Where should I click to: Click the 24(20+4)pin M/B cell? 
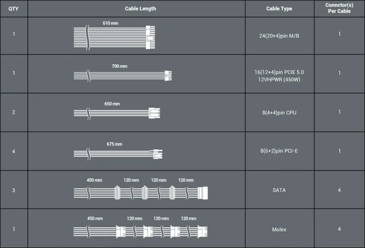[x=279, y=36]
